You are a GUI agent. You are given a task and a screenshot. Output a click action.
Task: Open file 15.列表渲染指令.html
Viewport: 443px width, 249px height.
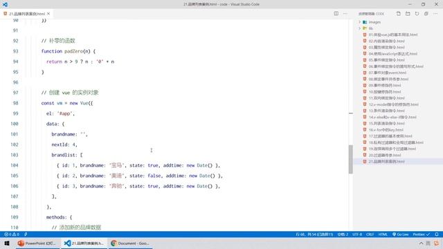(386, 123)
